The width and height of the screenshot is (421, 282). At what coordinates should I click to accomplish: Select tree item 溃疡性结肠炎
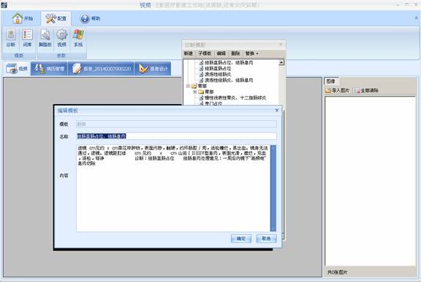(215, 74)
